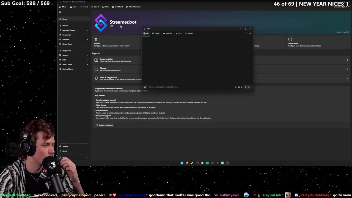352x198 pixels.
Task: Open Firefox from the taskbar
Action: 187,163
